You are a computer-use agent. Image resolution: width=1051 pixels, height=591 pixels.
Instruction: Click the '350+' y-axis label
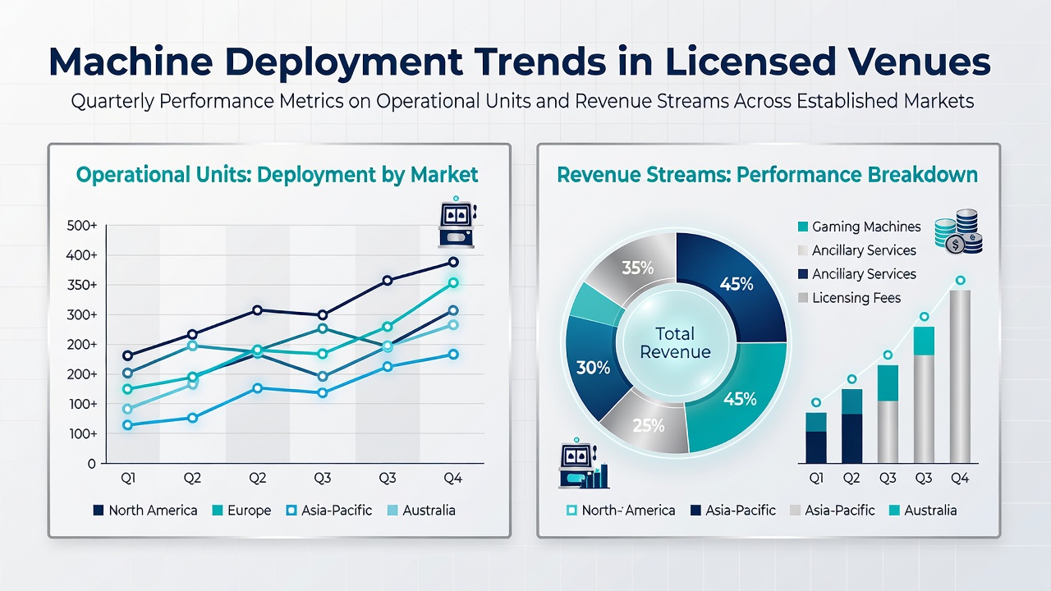point(81,285)
